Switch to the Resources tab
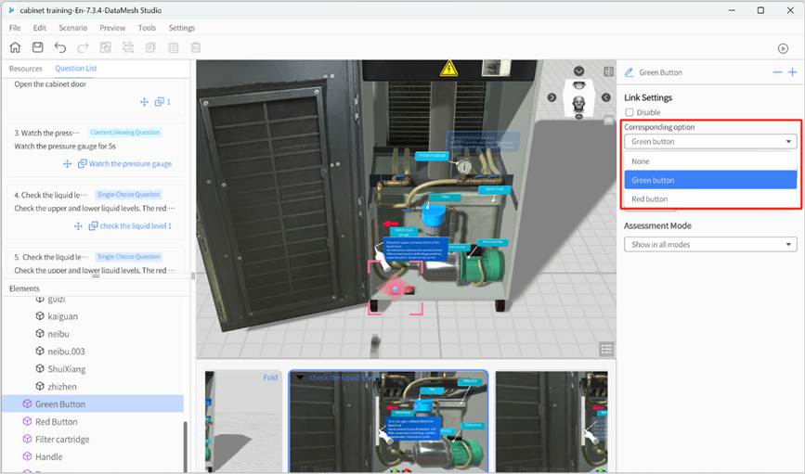The image size is (805, 474). click(x=26, y=69)
